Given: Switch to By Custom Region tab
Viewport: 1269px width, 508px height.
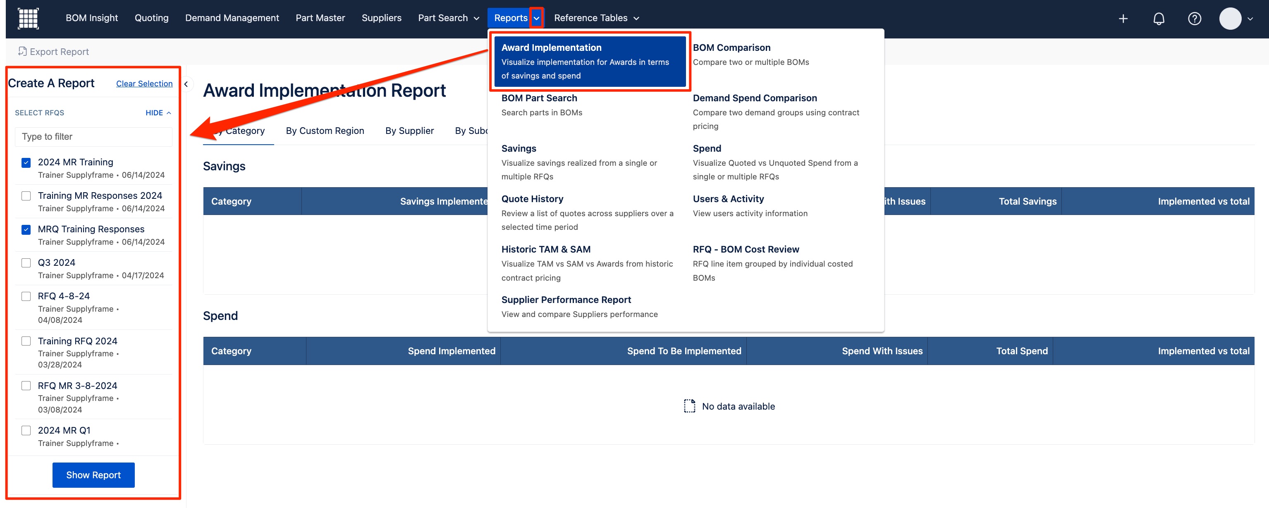Looking at the screenshot, I should click(x=325, y=131).
